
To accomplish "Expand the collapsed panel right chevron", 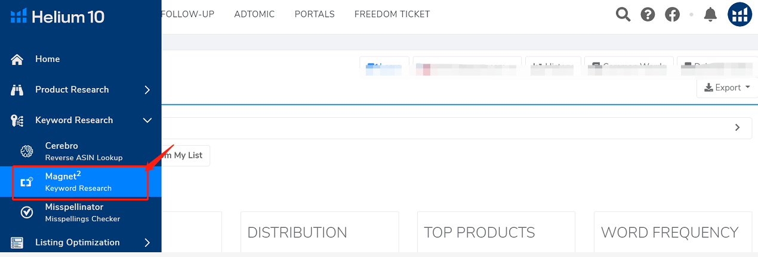I will (x=738, y=127).
